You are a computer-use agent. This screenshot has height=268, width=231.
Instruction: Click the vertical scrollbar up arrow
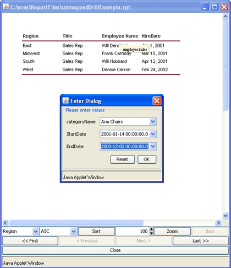pyautogui.click(x=226, y=17)
